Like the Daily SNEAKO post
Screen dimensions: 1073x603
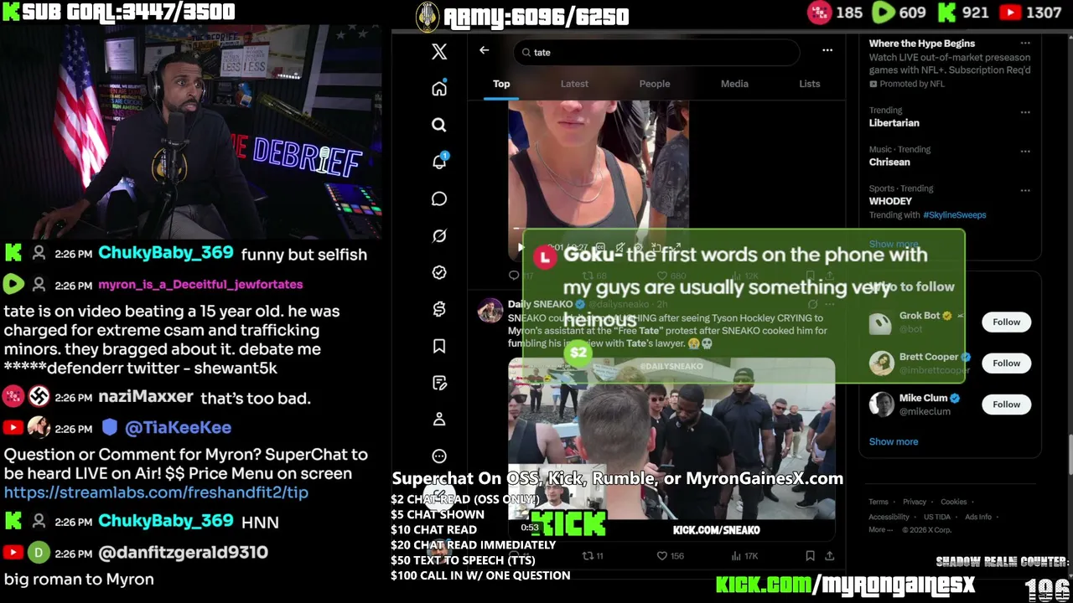(x=670, y=555)
